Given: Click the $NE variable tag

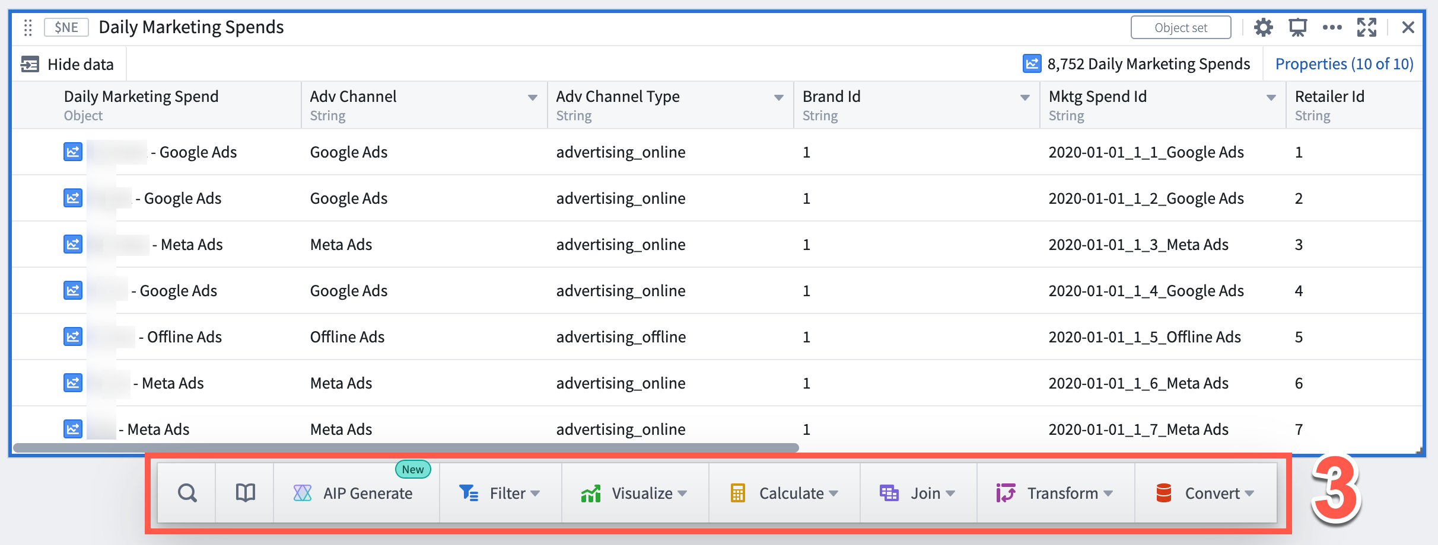Looking at the screenshot, I should 66,27.
